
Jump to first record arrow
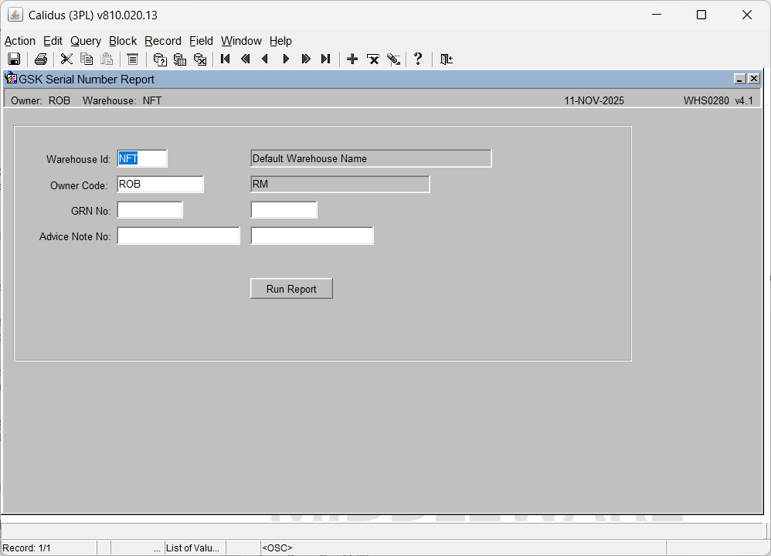click(x=226, y=59)
